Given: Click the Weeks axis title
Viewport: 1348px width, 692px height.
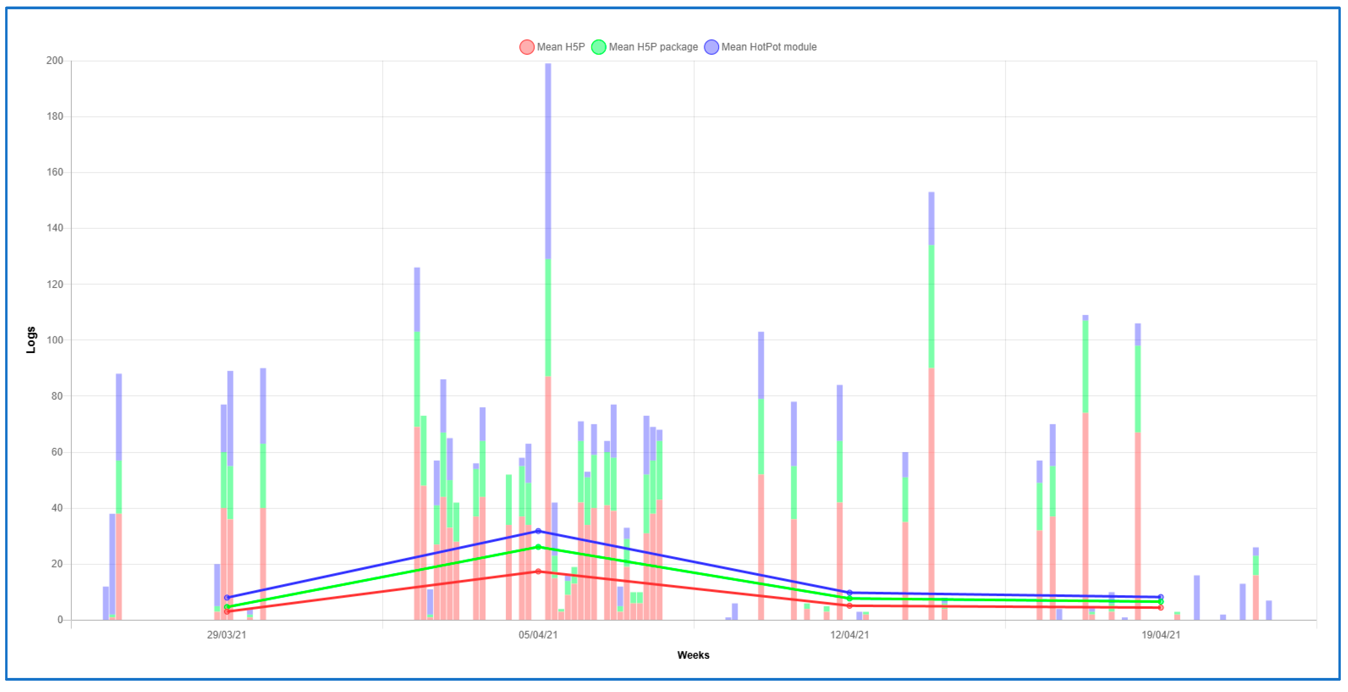Looking at the screenshot, I should click(693, 655).
